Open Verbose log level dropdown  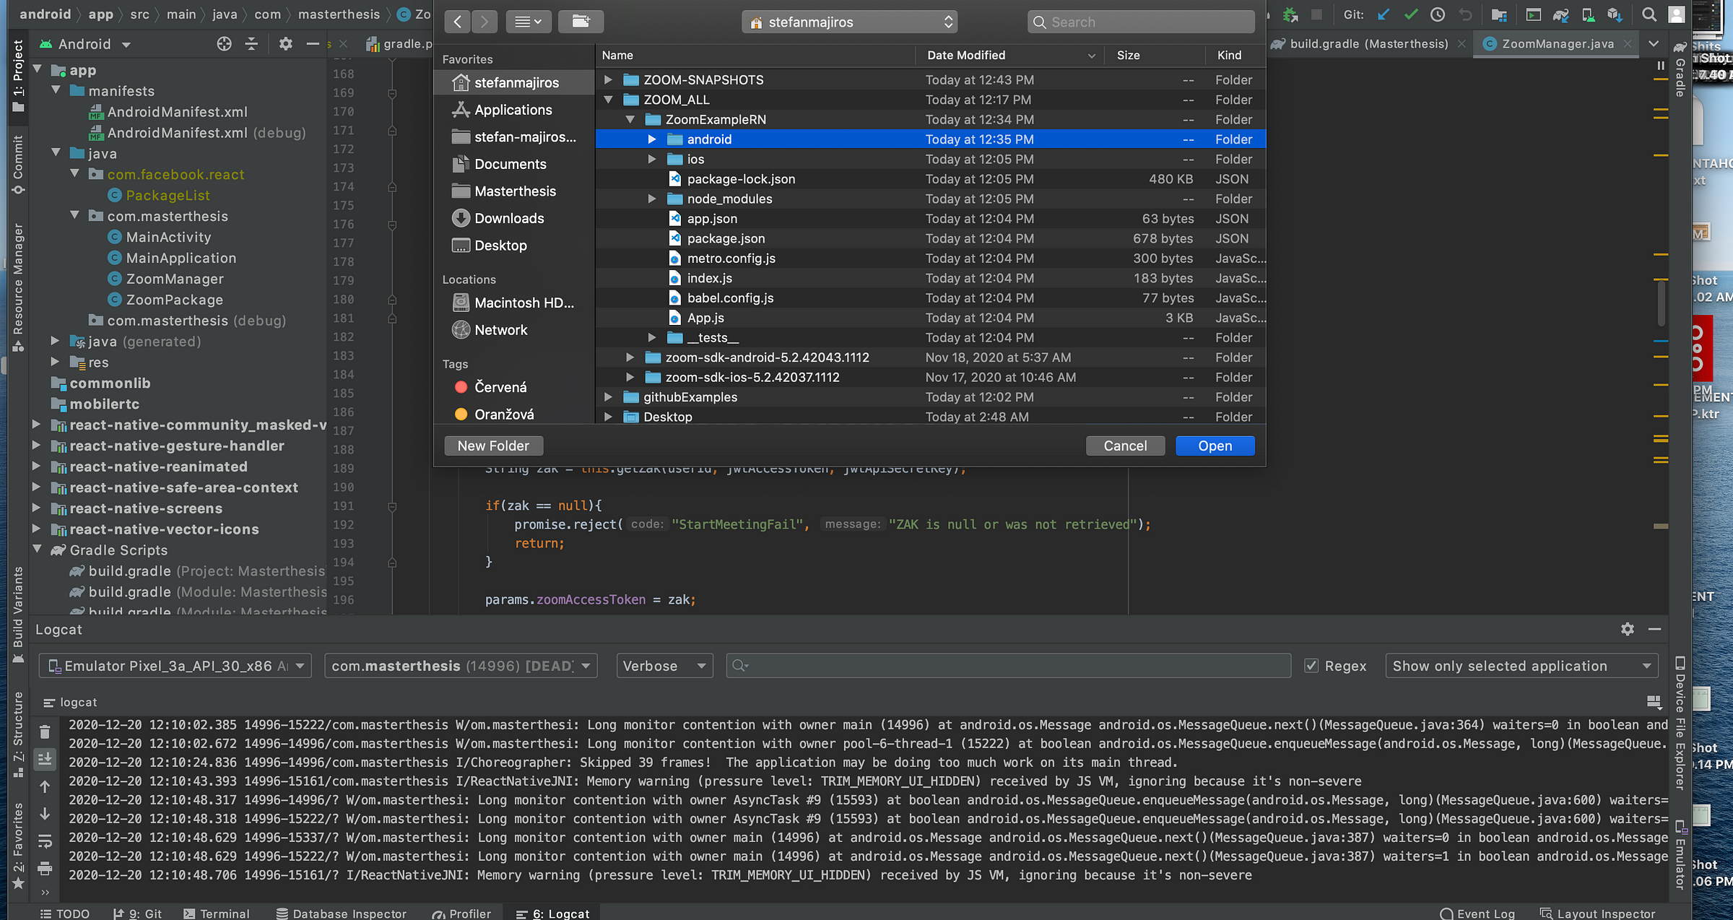tap(664, 666)
